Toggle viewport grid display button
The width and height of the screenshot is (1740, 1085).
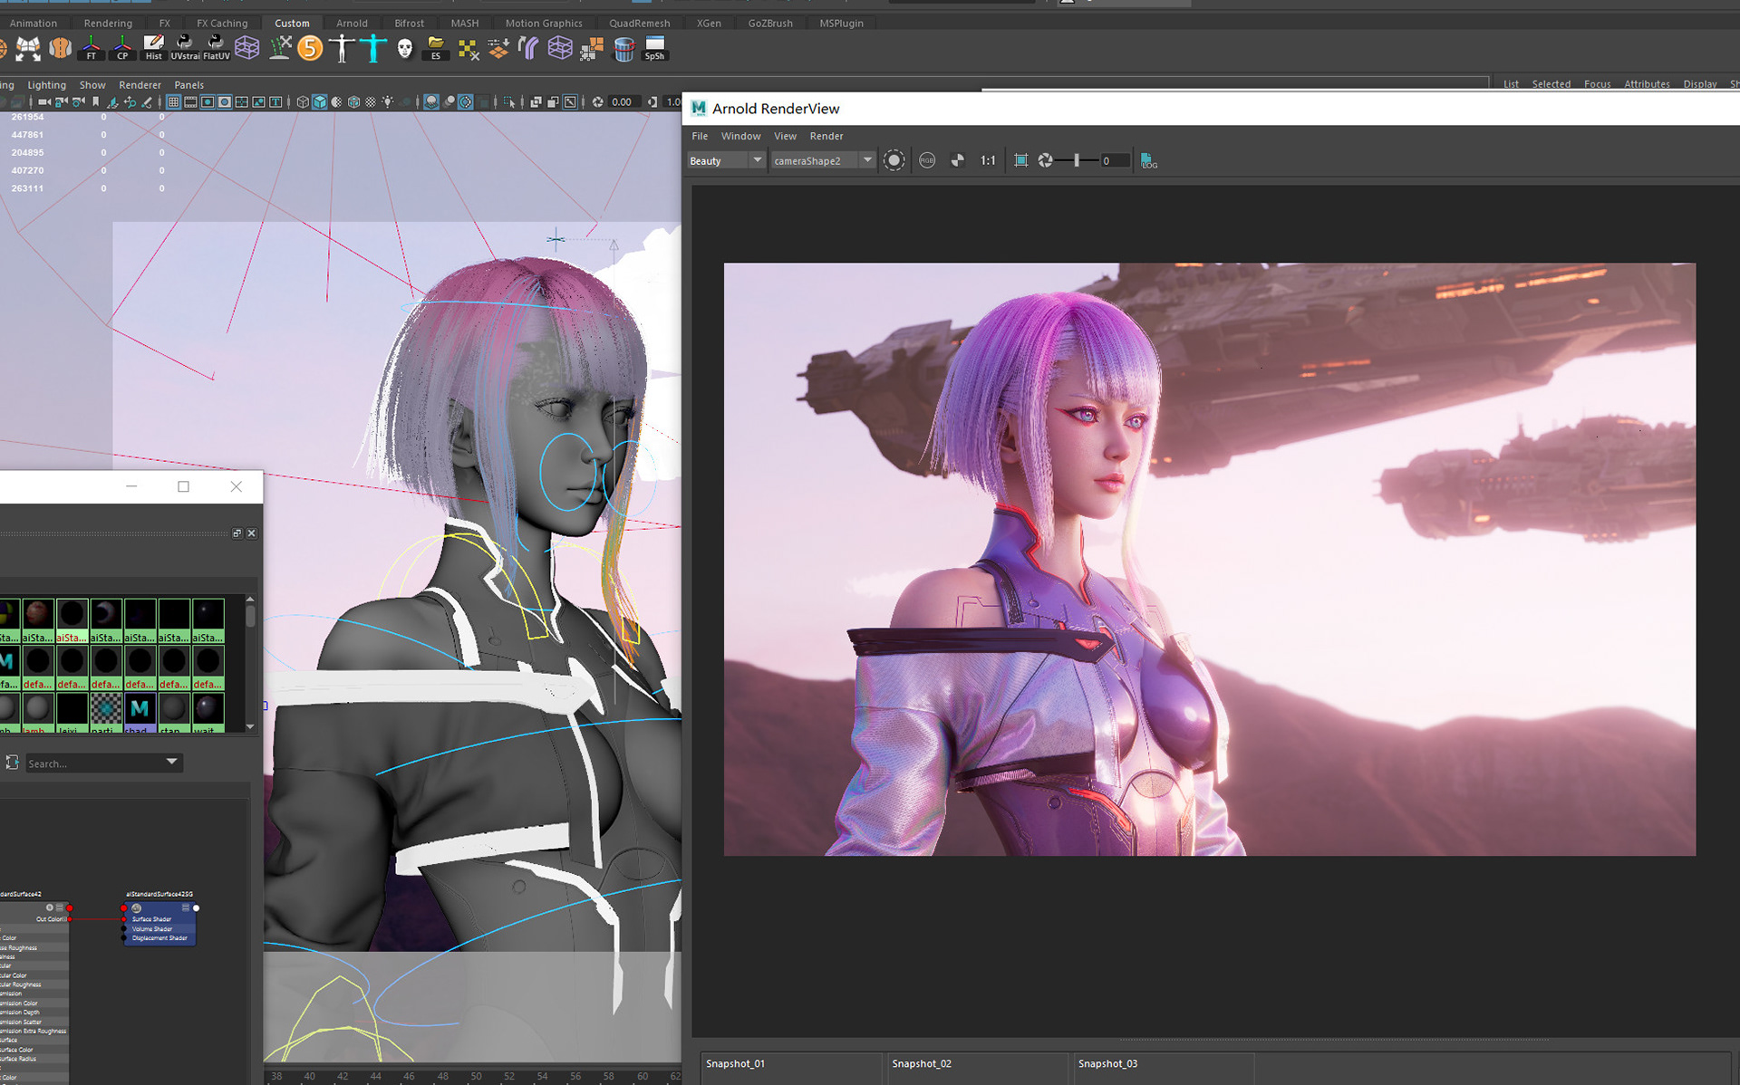(173, 102)
